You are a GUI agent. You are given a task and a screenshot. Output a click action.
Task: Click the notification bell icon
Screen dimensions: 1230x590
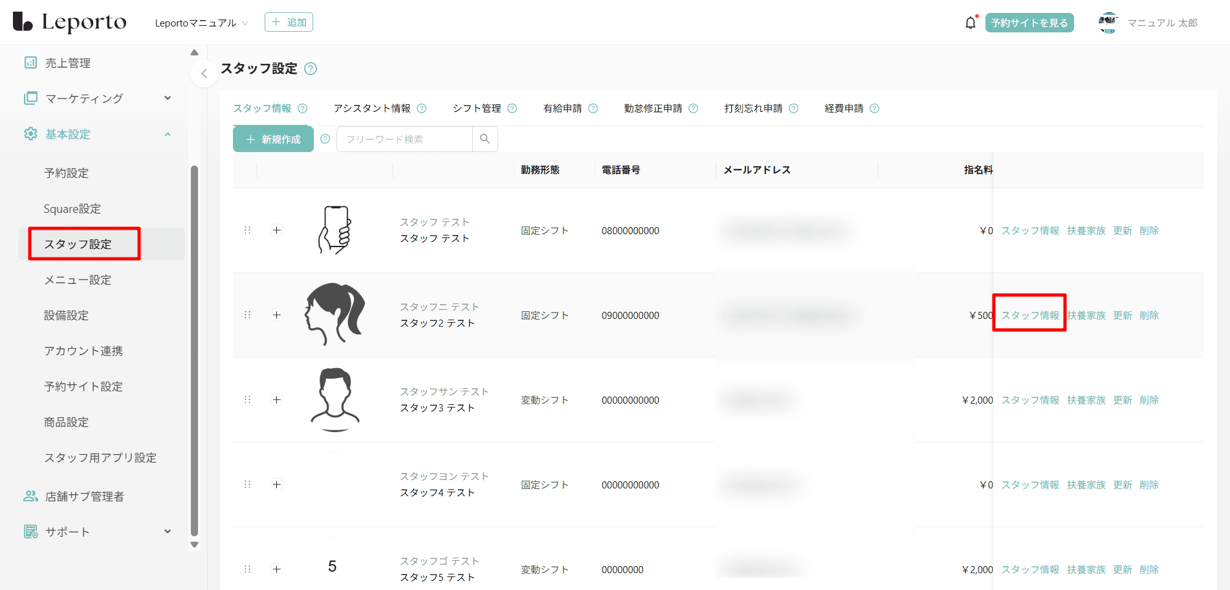pyautogui.click(x=970, y=23)
